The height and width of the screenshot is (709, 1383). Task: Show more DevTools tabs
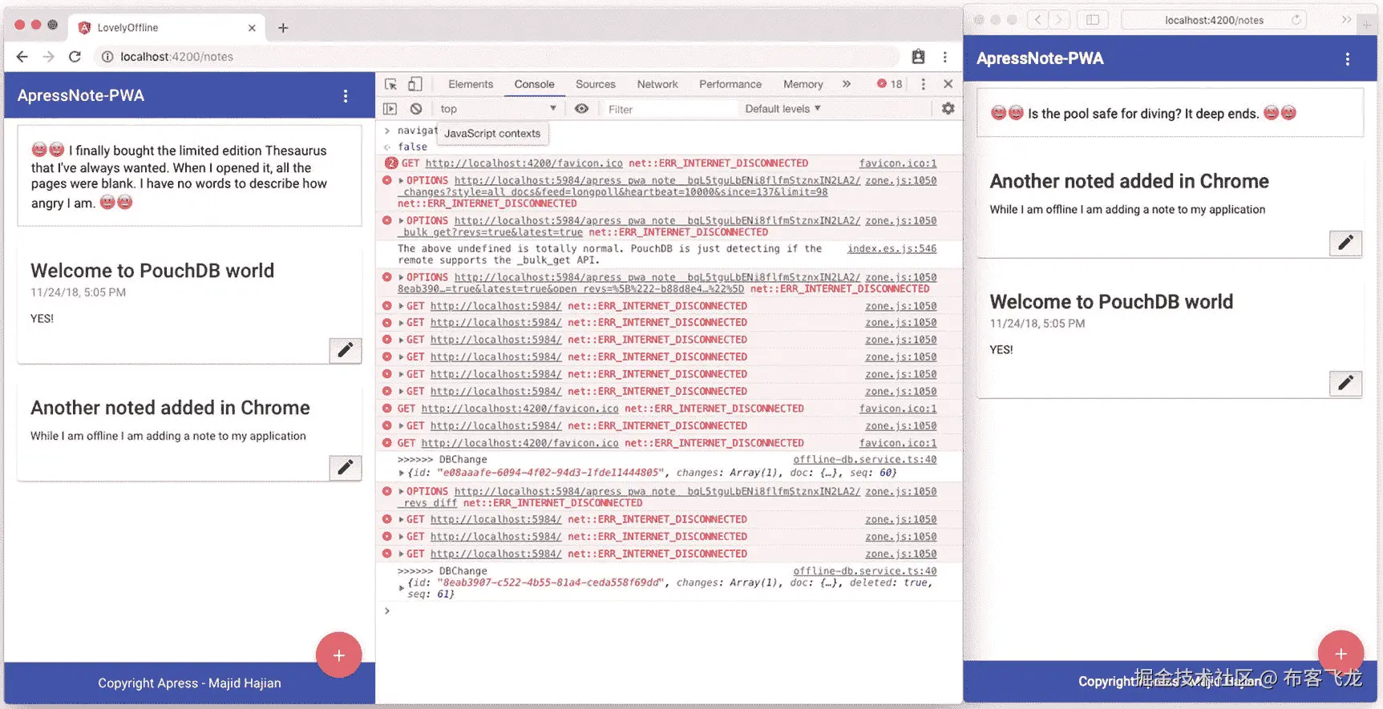coord(847,84)
